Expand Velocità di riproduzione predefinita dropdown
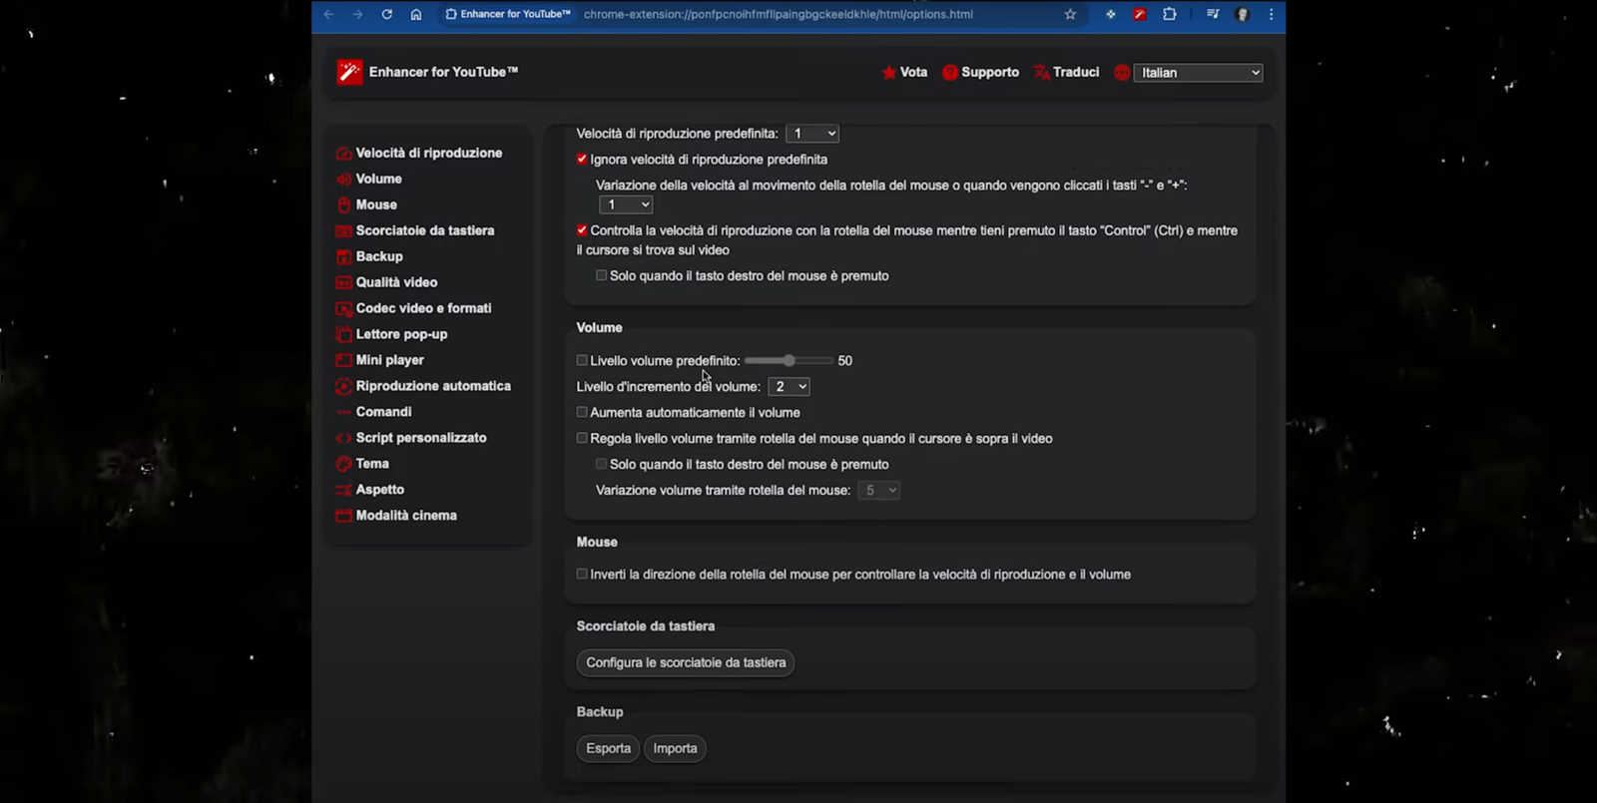Screen dimensions: 1597x803 pos(811,134)
